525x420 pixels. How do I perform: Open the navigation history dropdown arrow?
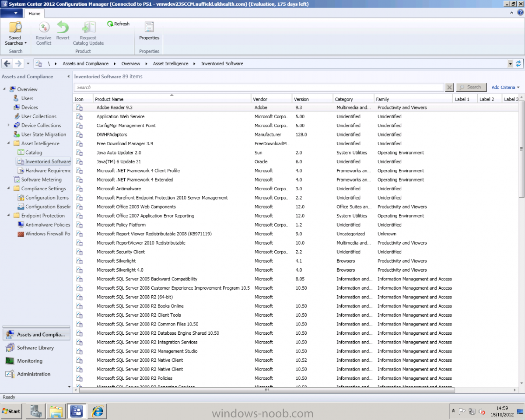tap(28, 64)
